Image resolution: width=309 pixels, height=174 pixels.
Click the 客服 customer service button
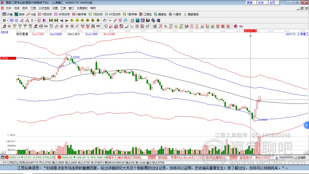point(250,2)
